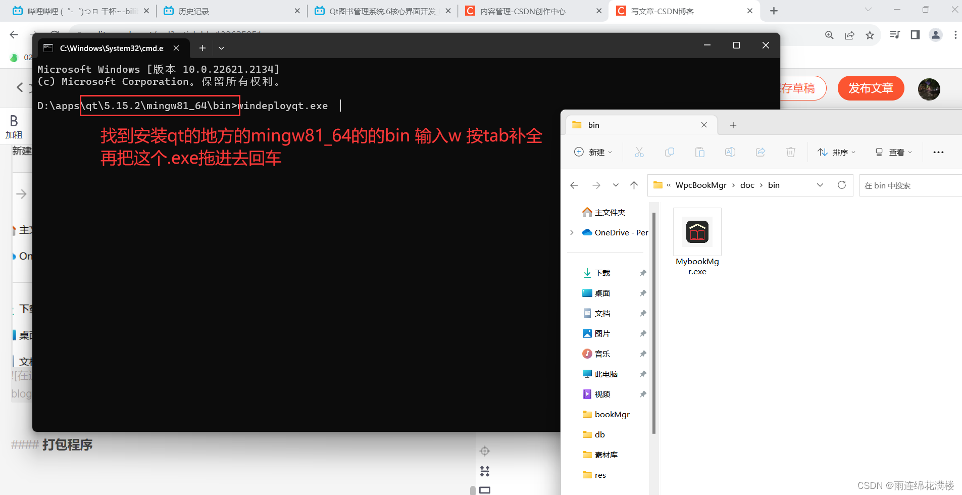The image size is (962, 495).
Task: Click the 在 bin 中搜索 search field
Action: coord(909,185)
